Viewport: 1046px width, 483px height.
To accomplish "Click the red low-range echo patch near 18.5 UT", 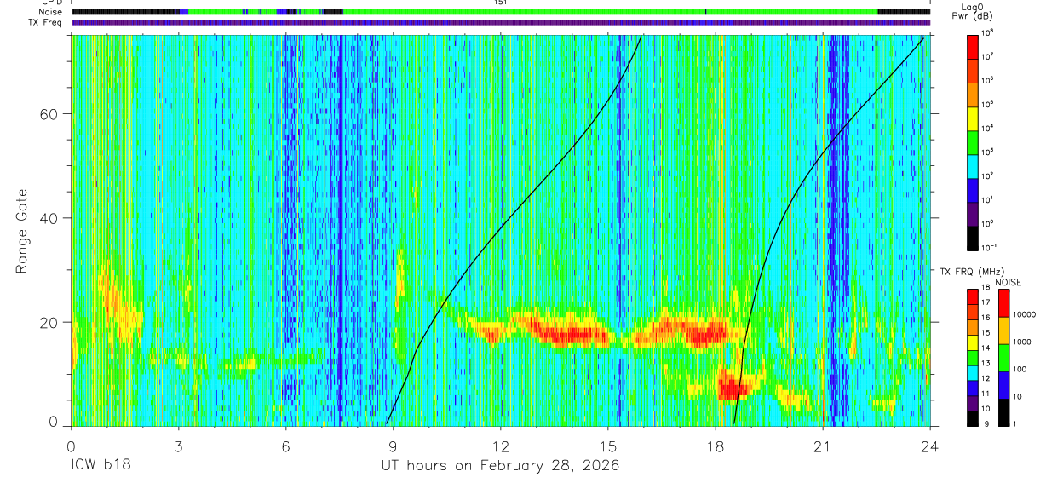I will [x=732, y=388].
